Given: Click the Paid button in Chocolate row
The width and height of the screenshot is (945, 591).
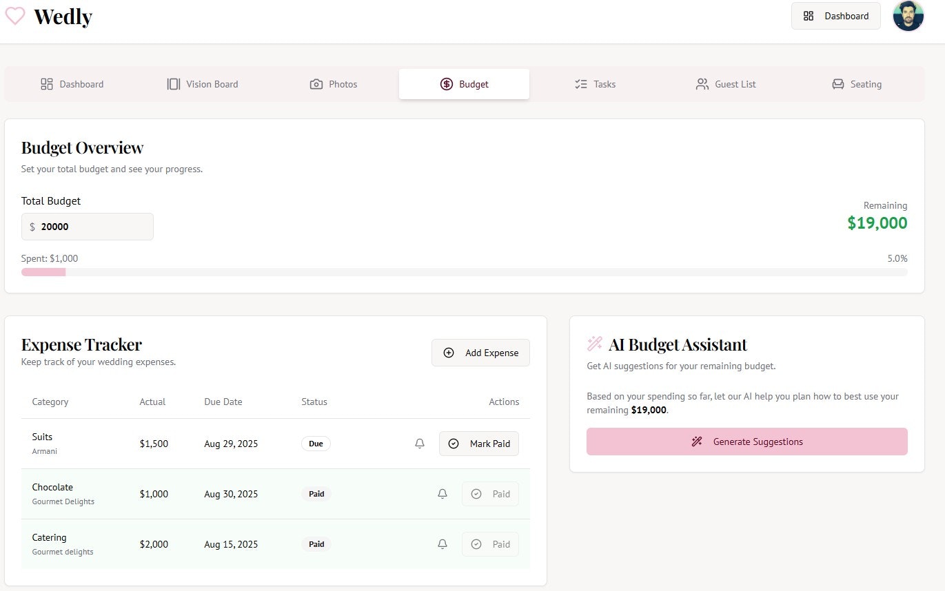Looking at the screenshot, I should (x=490, y=494).
